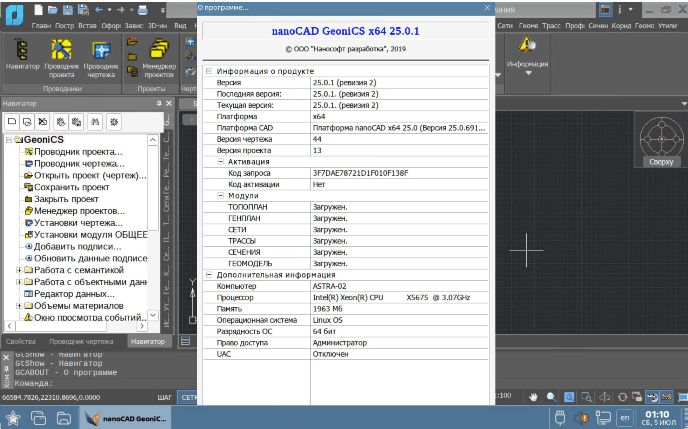The image size is (688, 429).
Task: Collapse the Информация о продукте section
Action: tap(209, 71)
